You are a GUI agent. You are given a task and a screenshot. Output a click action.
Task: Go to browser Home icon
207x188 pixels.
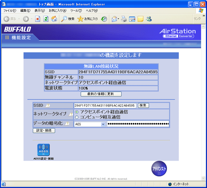click(x=54, y=19)
